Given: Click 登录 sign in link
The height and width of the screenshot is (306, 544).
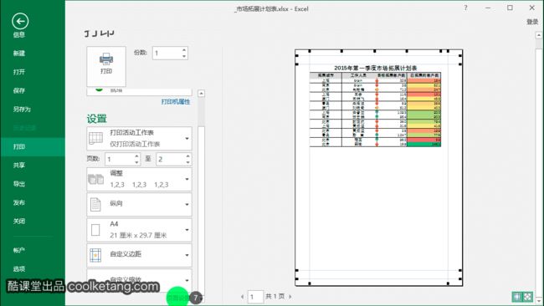Looking at the screenshot, I should point(532,22).
